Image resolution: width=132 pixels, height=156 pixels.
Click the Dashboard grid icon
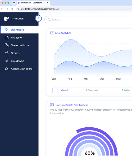(7, 29)
